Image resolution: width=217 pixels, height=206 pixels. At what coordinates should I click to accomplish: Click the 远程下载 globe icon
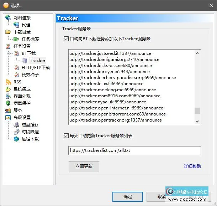[16, 139]
